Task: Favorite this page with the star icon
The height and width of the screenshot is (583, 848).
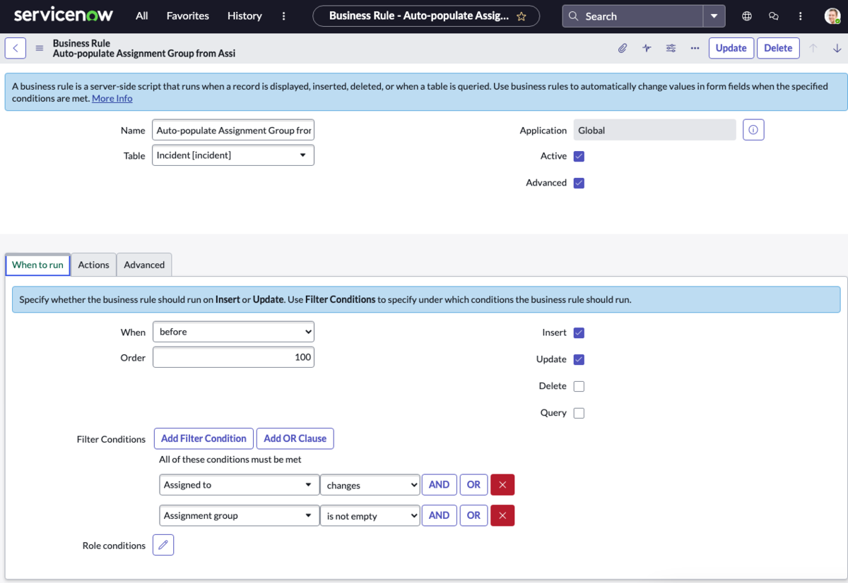Action: coord(522,16)
